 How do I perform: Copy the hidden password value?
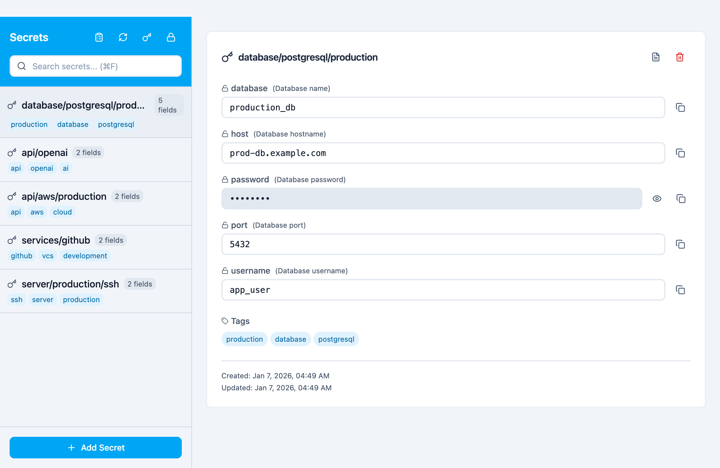[x=681, y=199]
